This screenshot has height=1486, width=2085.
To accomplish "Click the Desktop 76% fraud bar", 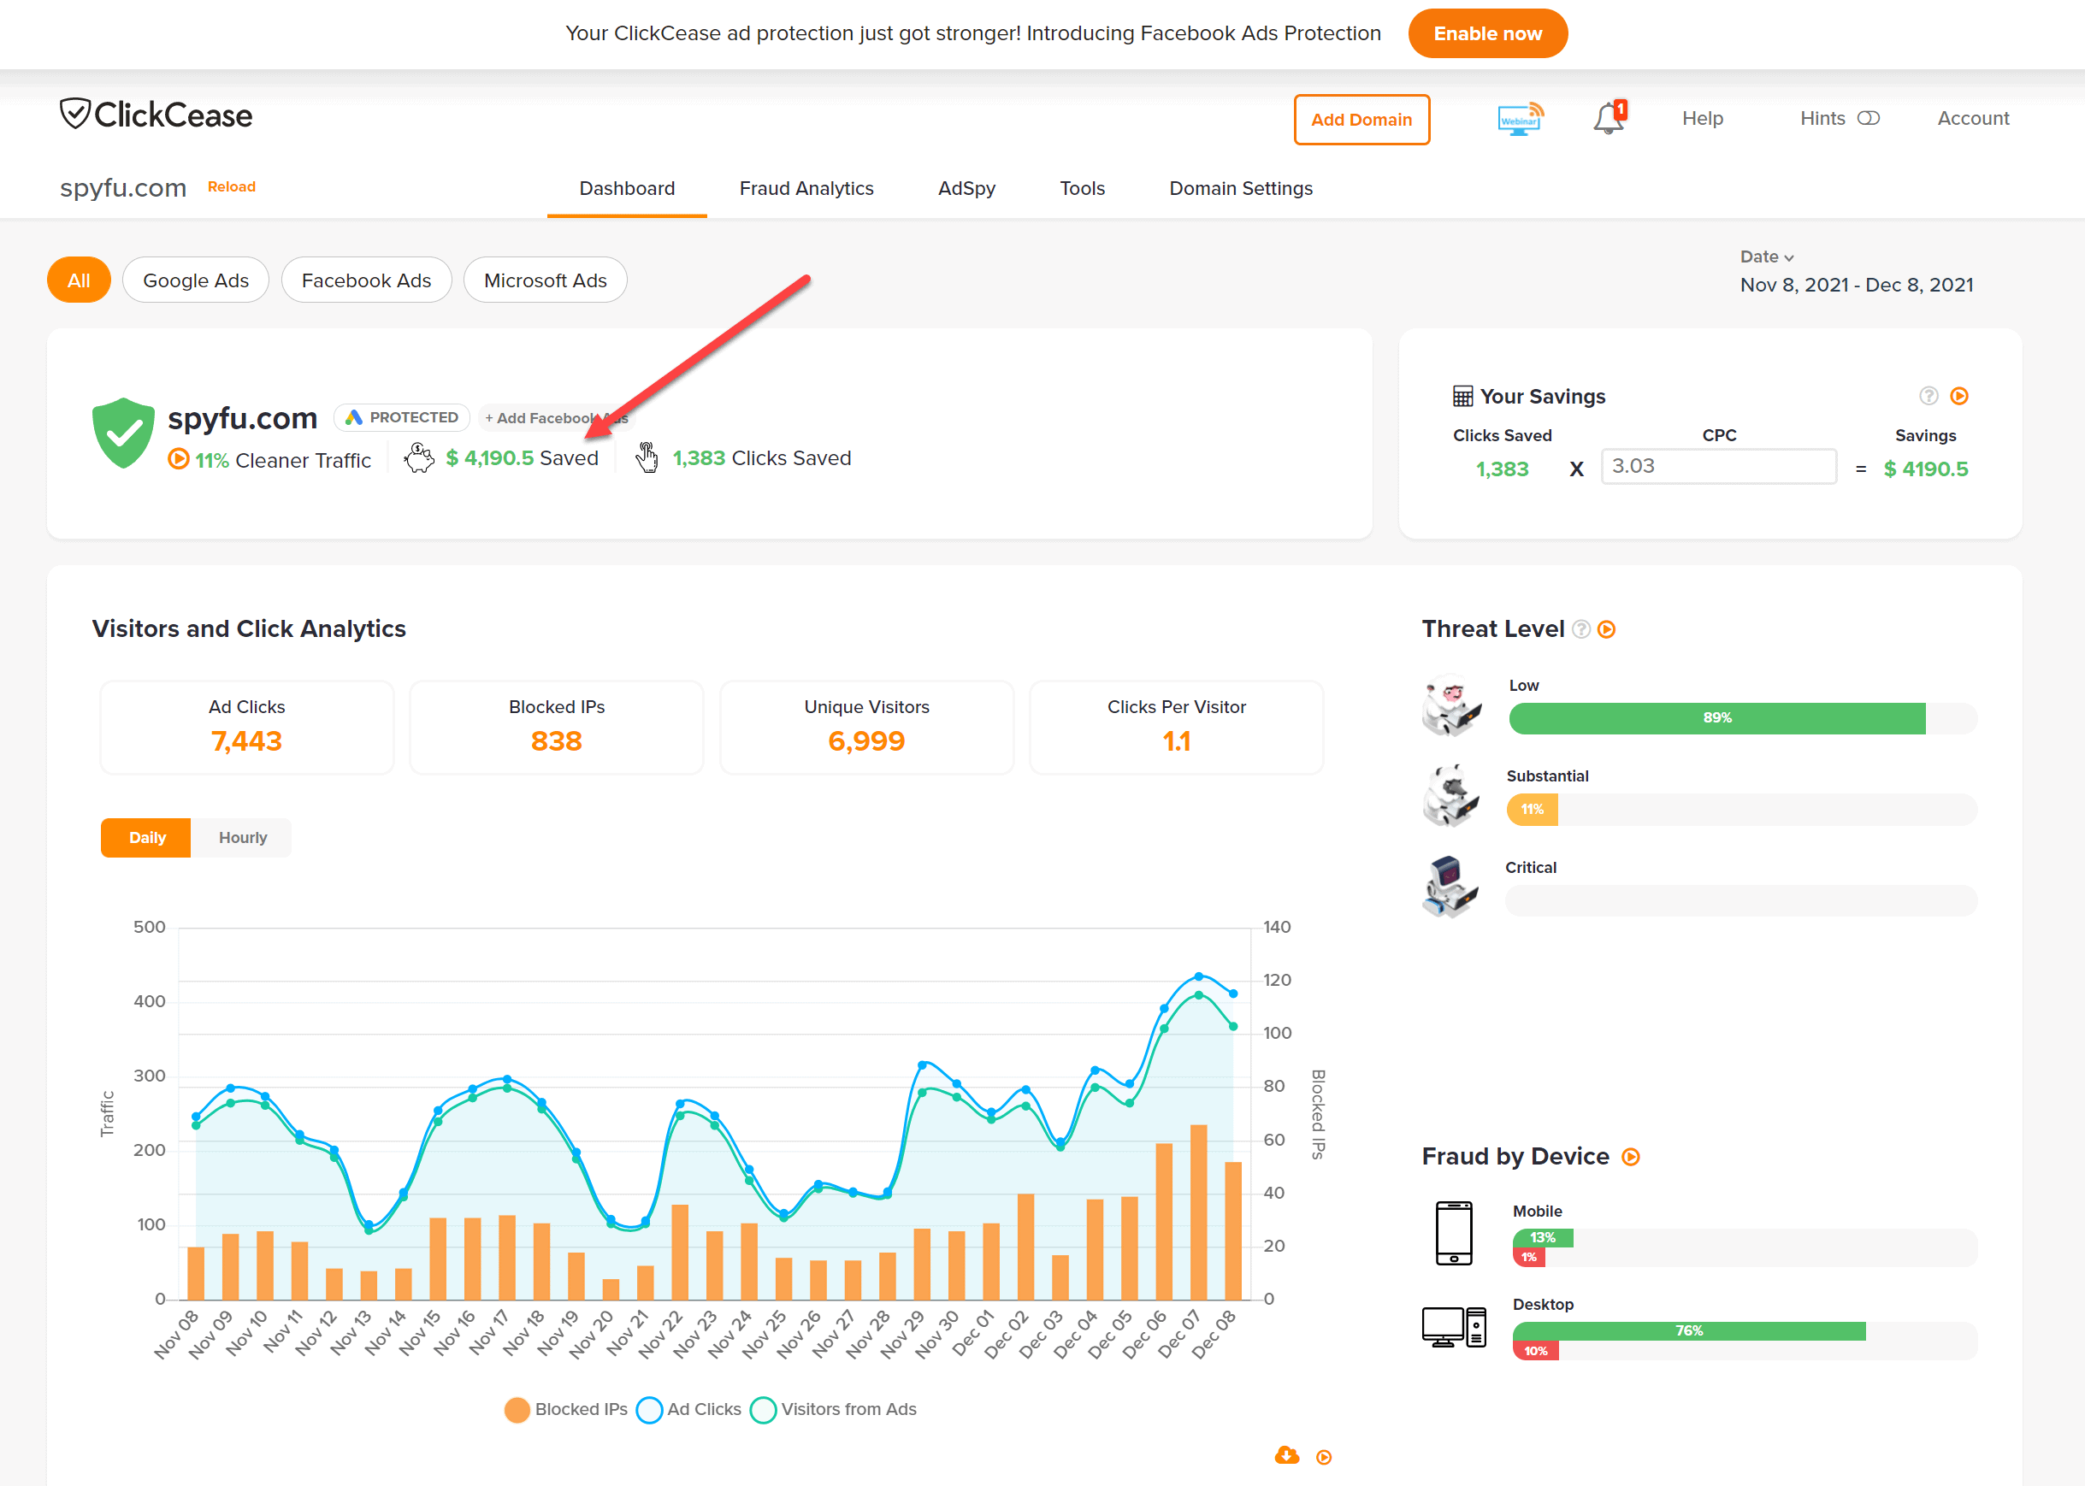I will (1689, 1331).
